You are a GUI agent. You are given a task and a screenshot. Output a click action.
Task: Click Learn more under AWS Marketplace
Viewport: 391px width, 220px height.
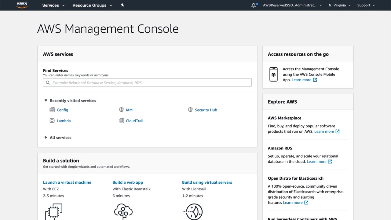click(324, 131)
